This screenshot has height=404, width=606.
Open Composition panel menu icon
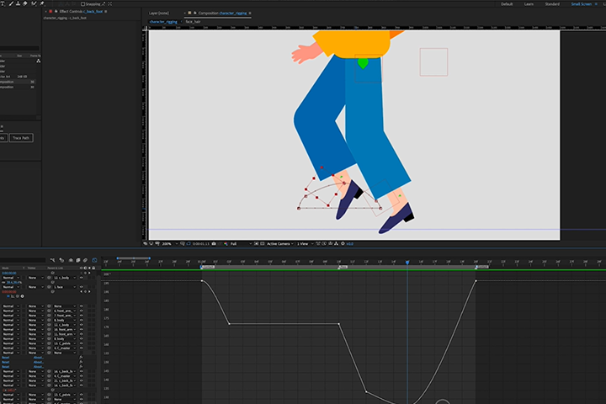point(250,13)
